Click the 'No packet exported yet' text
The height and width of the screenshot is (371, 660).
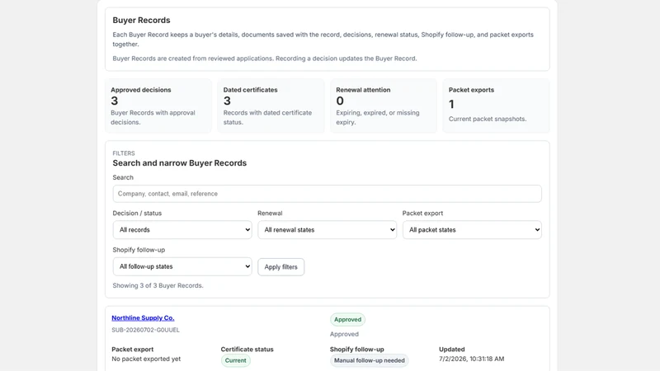[146, 359]
